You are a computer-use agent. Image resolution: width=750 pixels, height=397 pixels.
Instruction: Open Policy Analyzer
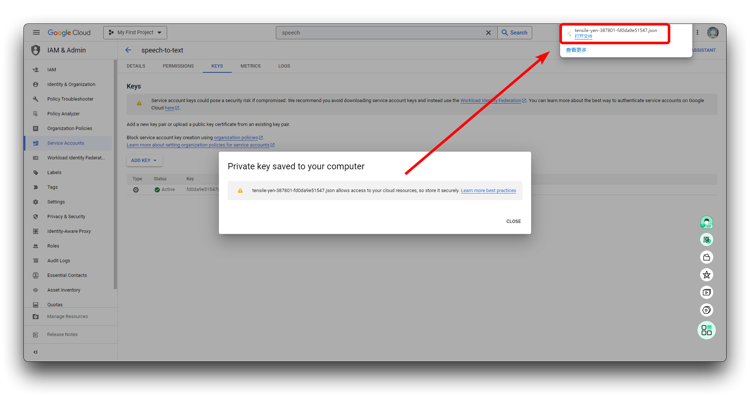point(68,114)
